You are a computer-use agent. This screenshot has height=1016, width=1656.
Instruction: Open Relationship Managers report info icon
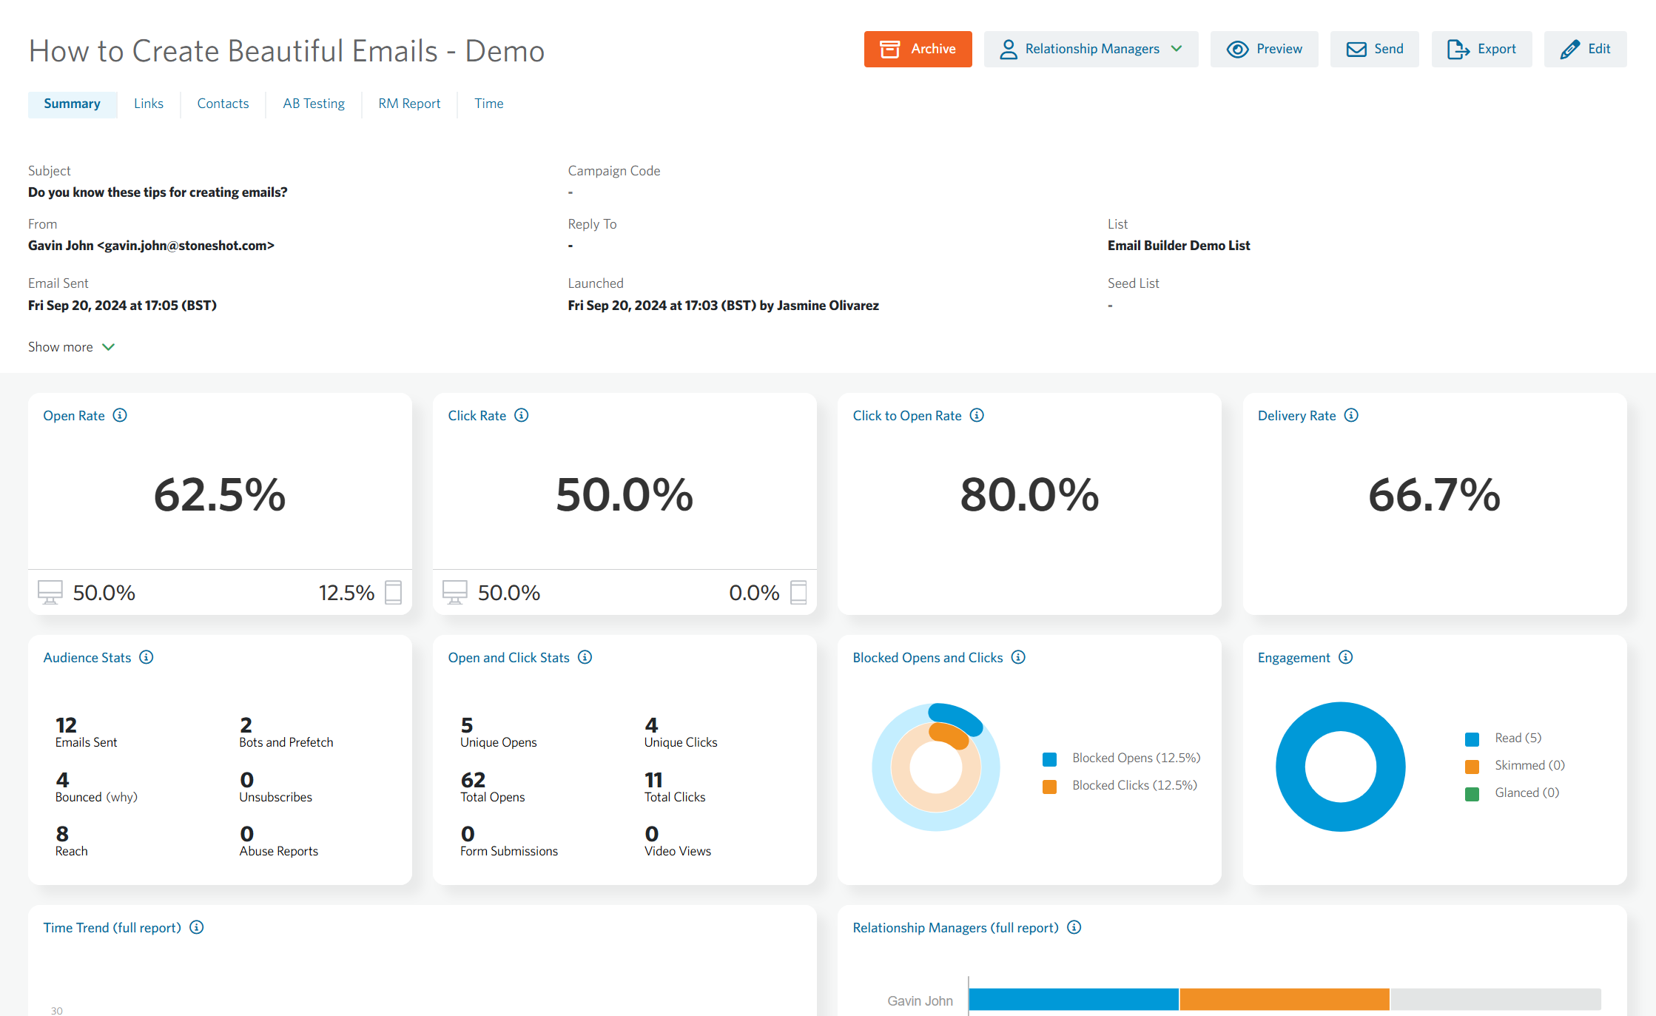pos(1074,927)
